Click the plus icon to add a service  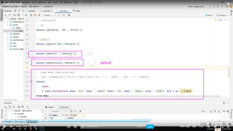[28, 107]
